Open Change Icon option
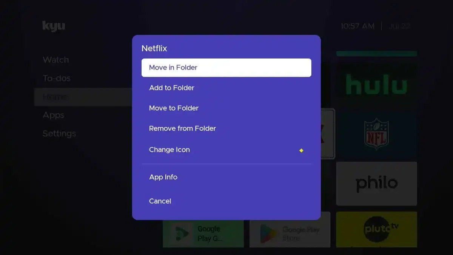The height and width of the screenshot is (255, 453). pos(226,150)
